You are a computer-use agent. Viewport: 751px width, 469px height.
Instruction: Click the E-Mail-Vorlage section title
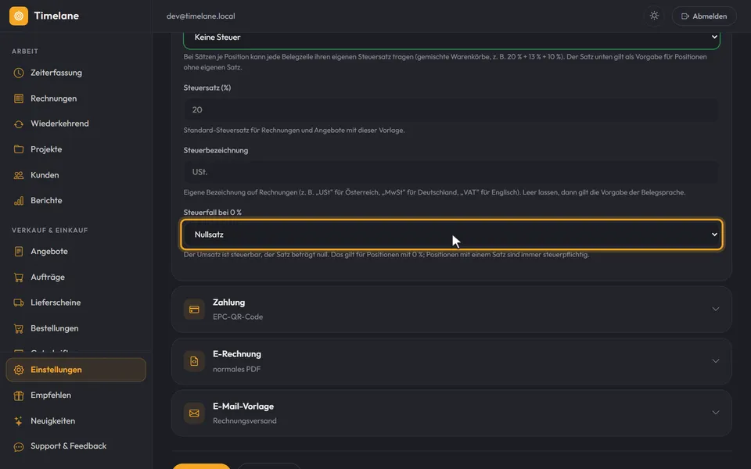[x=243, y=406]
